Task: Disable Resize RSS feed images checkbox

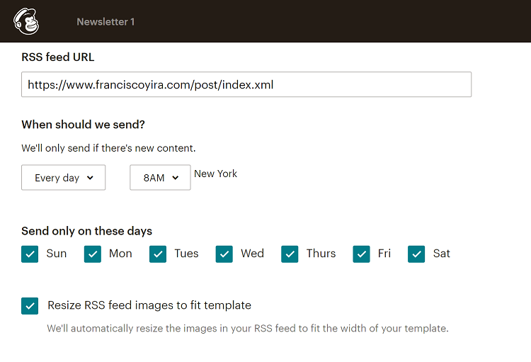Action: pos(30,306)
